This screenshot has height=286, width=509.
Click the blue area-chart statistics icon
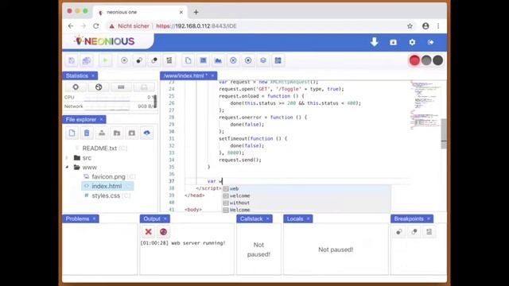(x=218, y=60)
